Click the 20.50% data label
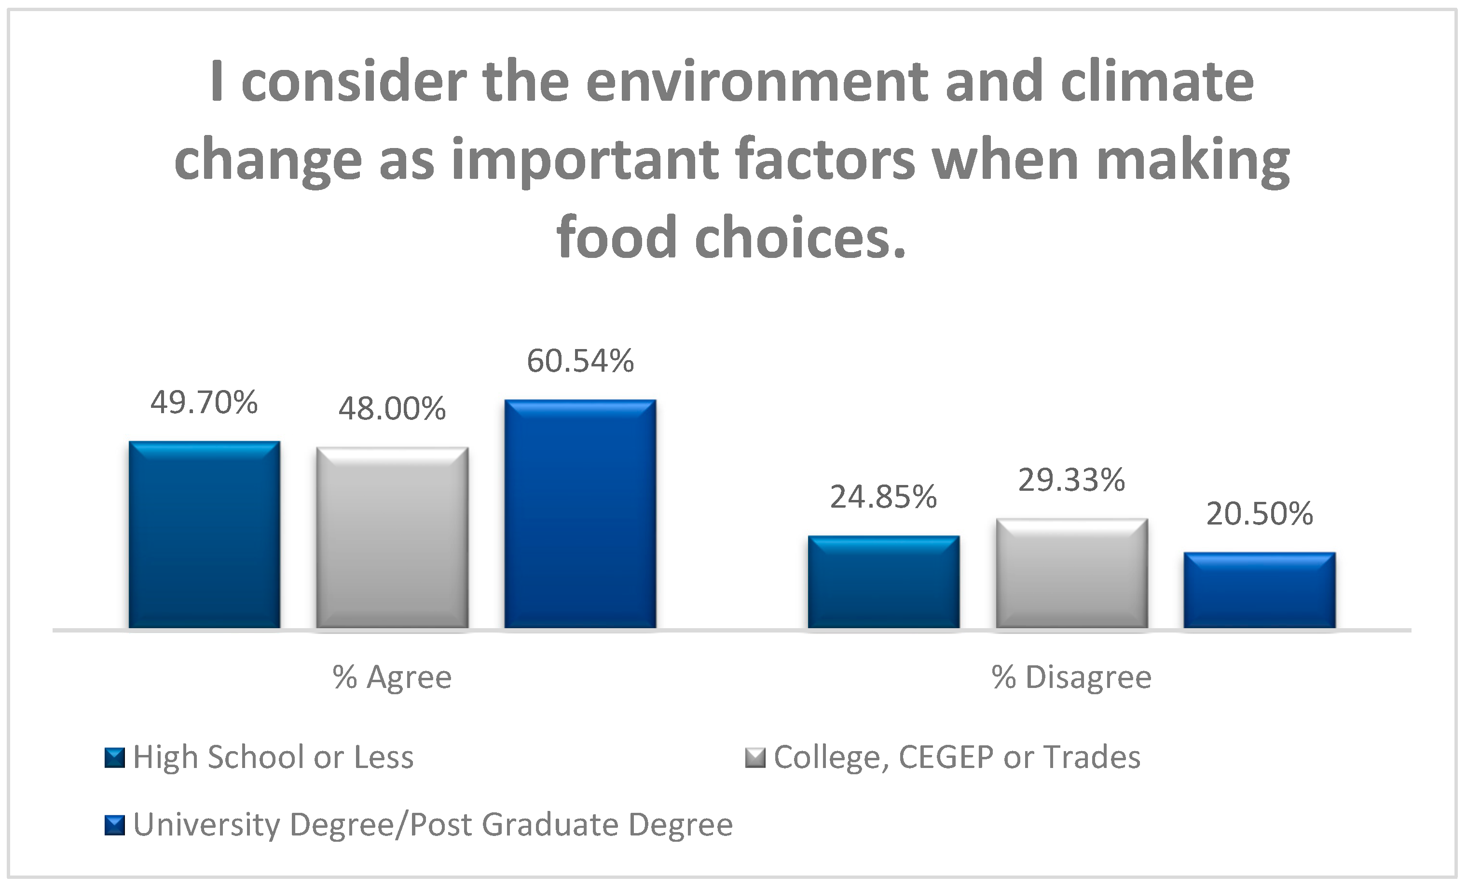Viewport: 1467px width, 889px height. [x=1260, y=514]
